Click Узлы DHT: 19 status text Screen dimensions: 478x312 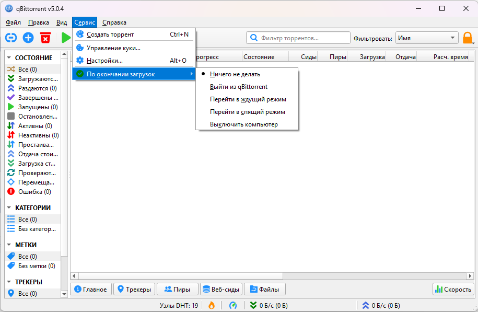point(179,305)
